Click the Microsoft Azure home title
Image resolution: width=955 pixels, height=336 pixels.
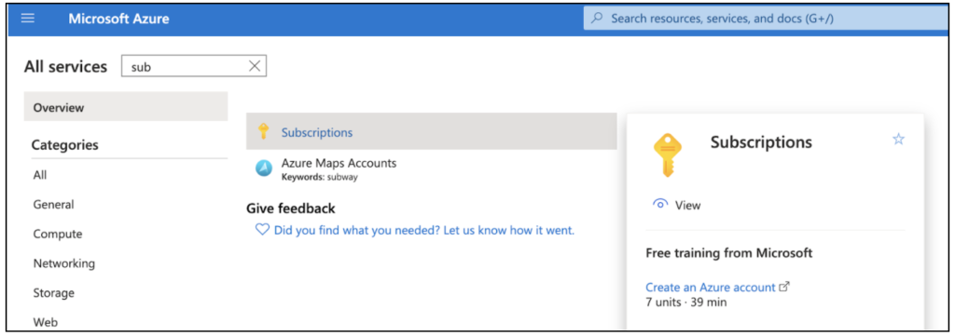[118, 19]
